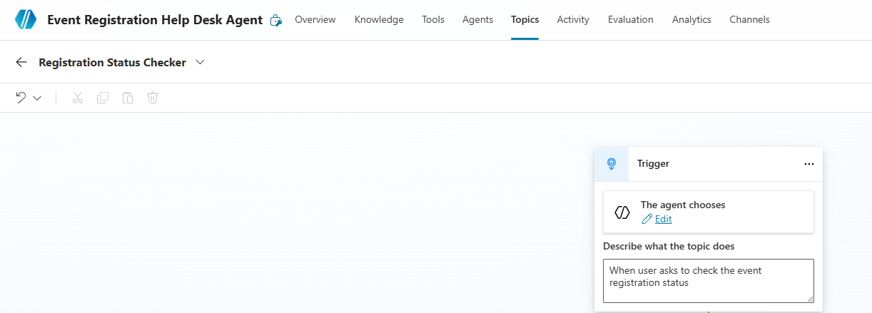The image size is (872, 313).
Task: Click the Event Registration Help Desk Agent title
Action: 155,20
